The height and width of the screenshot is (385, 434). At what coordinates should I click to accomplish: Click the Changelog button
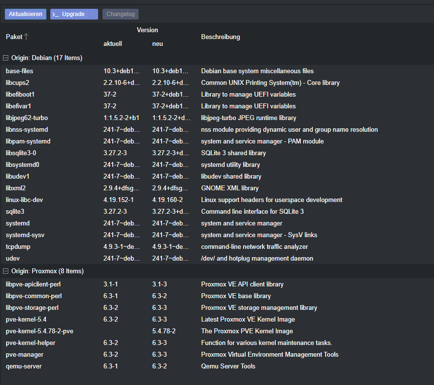click(x=121, y=14)
